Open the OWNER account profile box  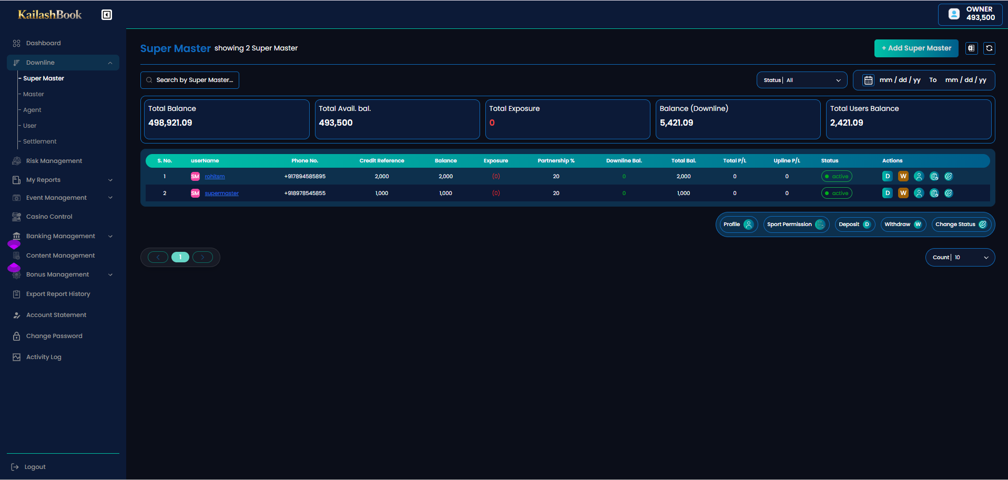(970, 14)
